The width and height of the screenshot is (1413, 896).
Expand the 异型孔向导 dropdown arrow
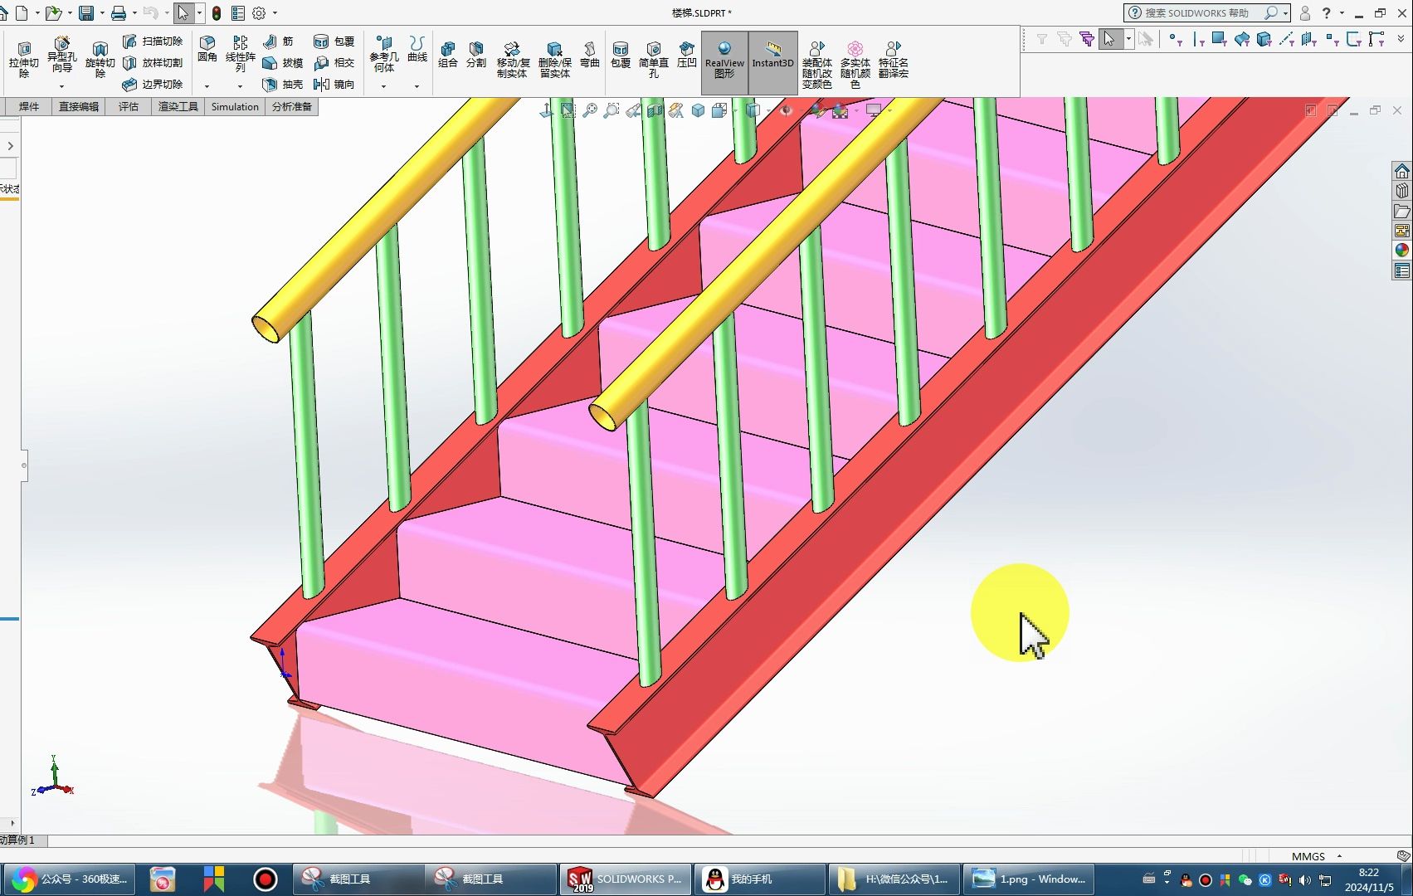[x=61, y=86]
